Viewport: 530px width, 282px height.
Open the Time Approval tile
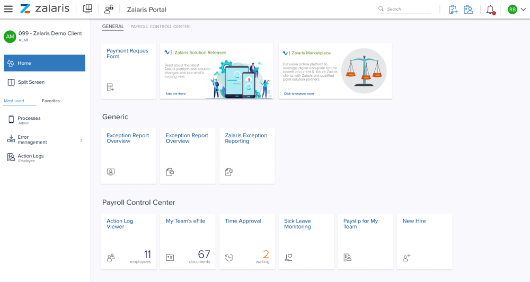(247, 241)
